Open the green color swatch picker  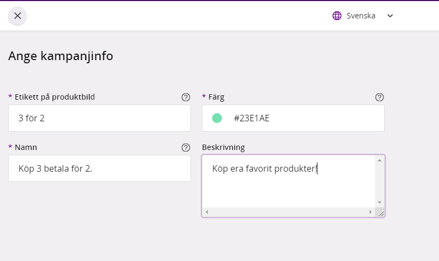(x=217, y=118)
